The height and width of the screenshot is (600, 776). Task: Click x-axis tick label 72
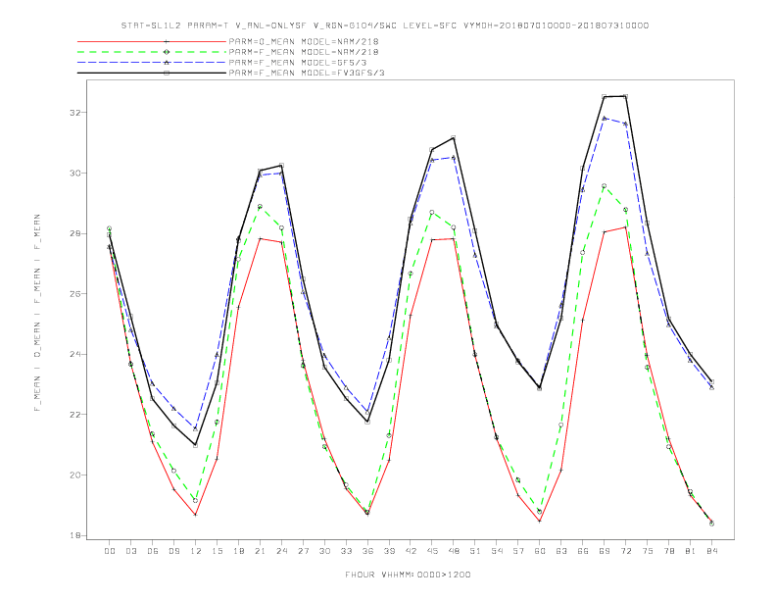point(625,551)
